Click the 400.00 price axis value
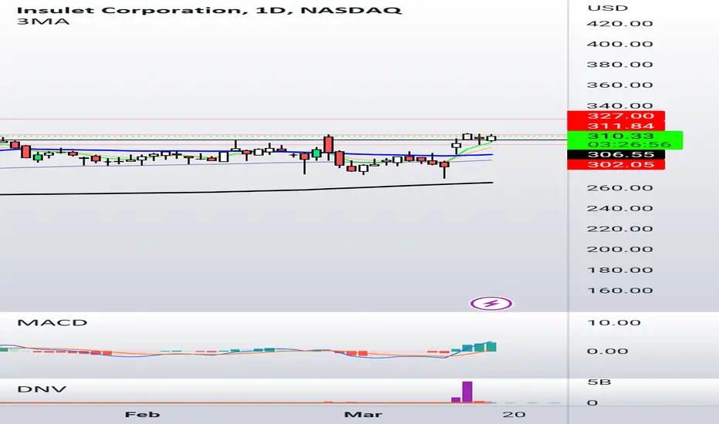The image size is (719, 424). (619, 45)
